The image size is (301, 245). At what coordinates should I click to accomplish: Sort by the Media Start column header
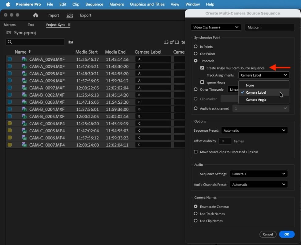pyautogui.click(x=86, y=52)
